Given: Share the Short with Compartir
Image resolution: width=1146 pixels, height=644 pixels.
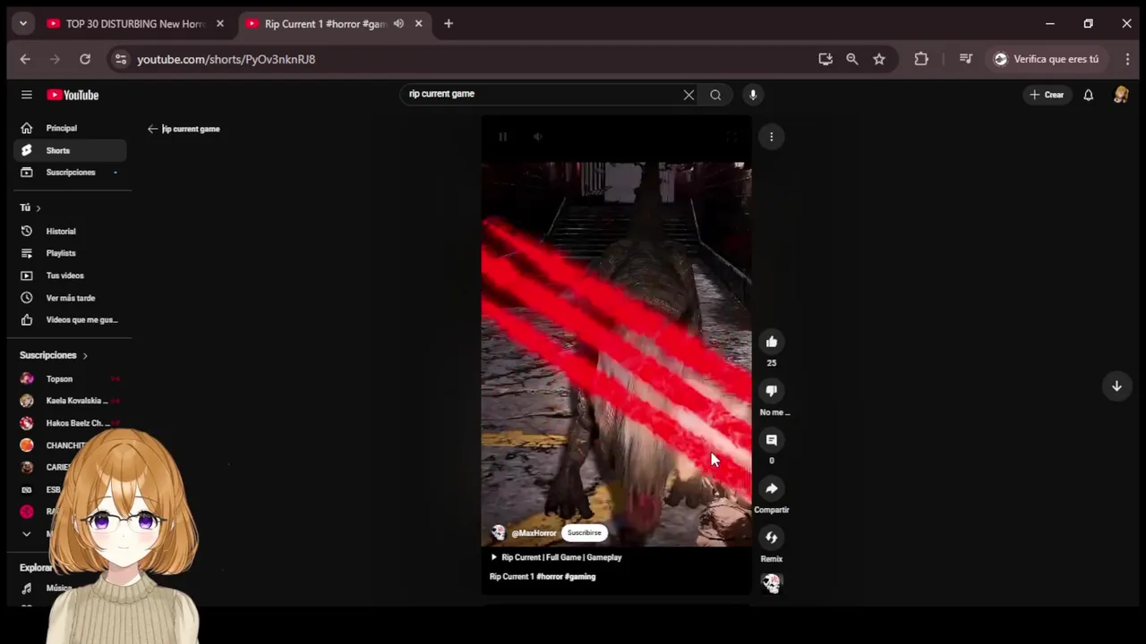Looking at the screenshot, I should coord(771,488).
